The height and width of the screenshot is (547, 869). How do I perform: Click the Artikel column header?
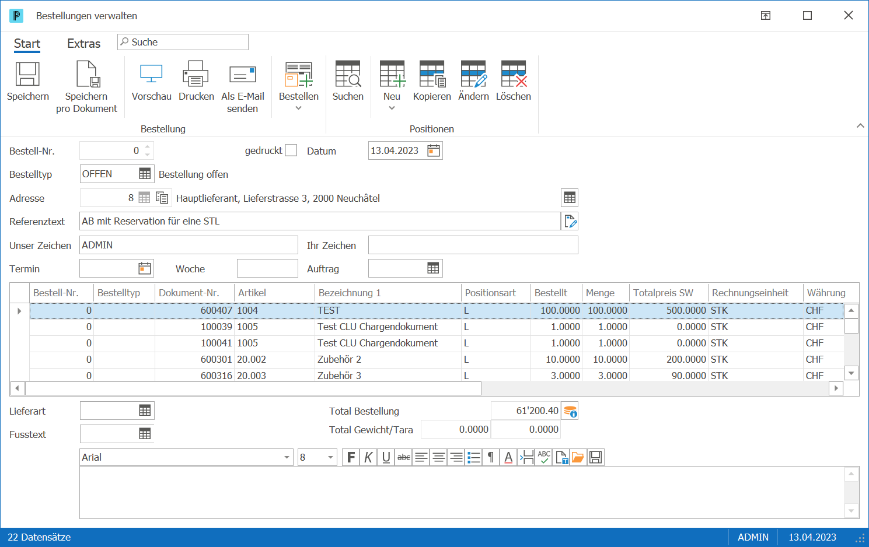[x=274, y=293]
